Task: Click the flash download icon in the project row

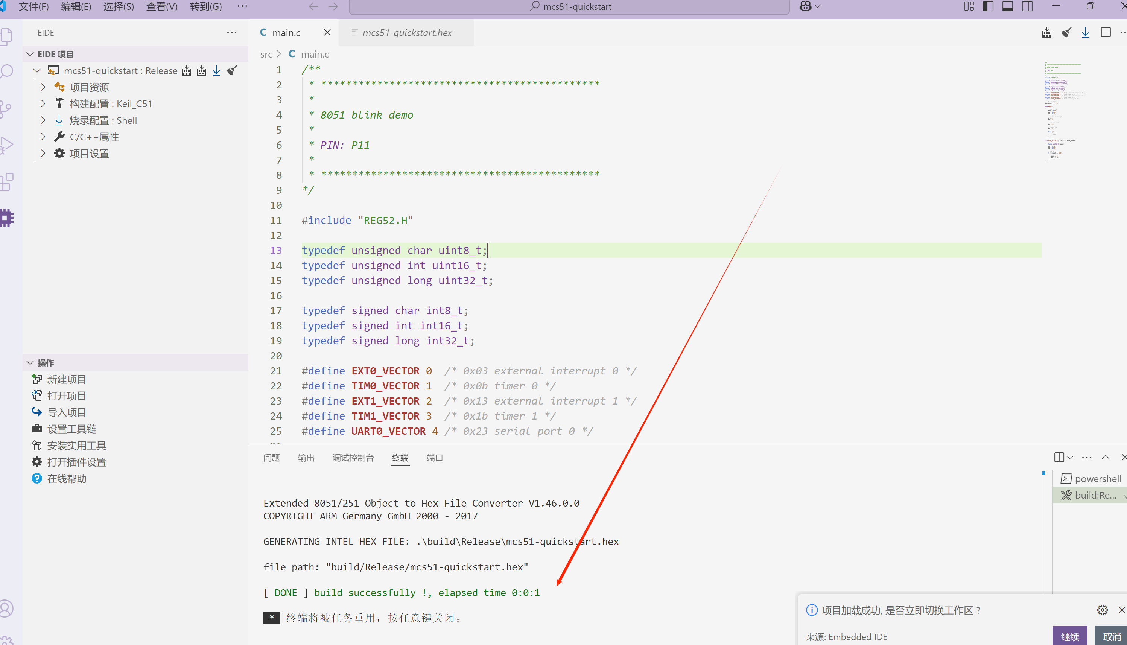Action: click(216, 71)
